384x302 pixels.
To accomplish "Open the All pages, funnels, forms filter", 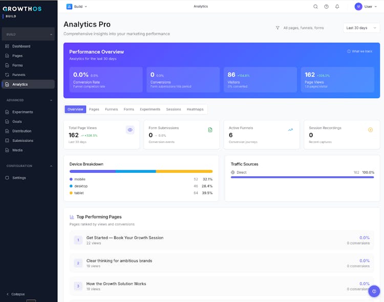I will [x=300, y=28].
